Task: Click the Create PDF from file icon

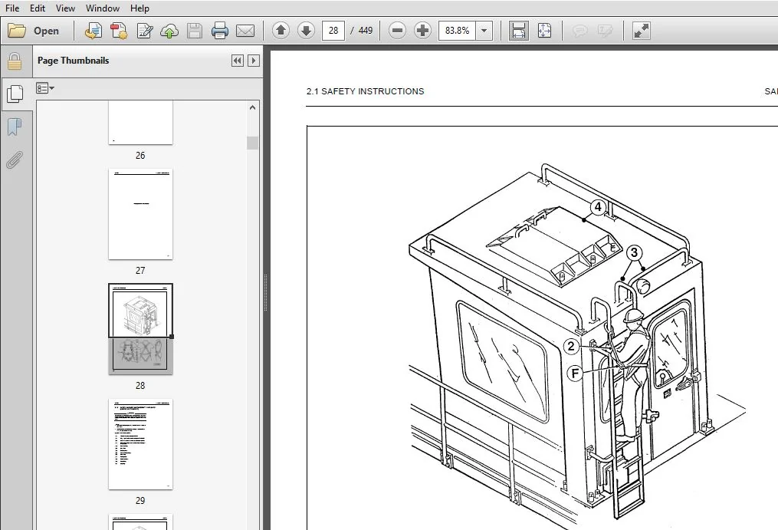Action: [x=94, y=31]
